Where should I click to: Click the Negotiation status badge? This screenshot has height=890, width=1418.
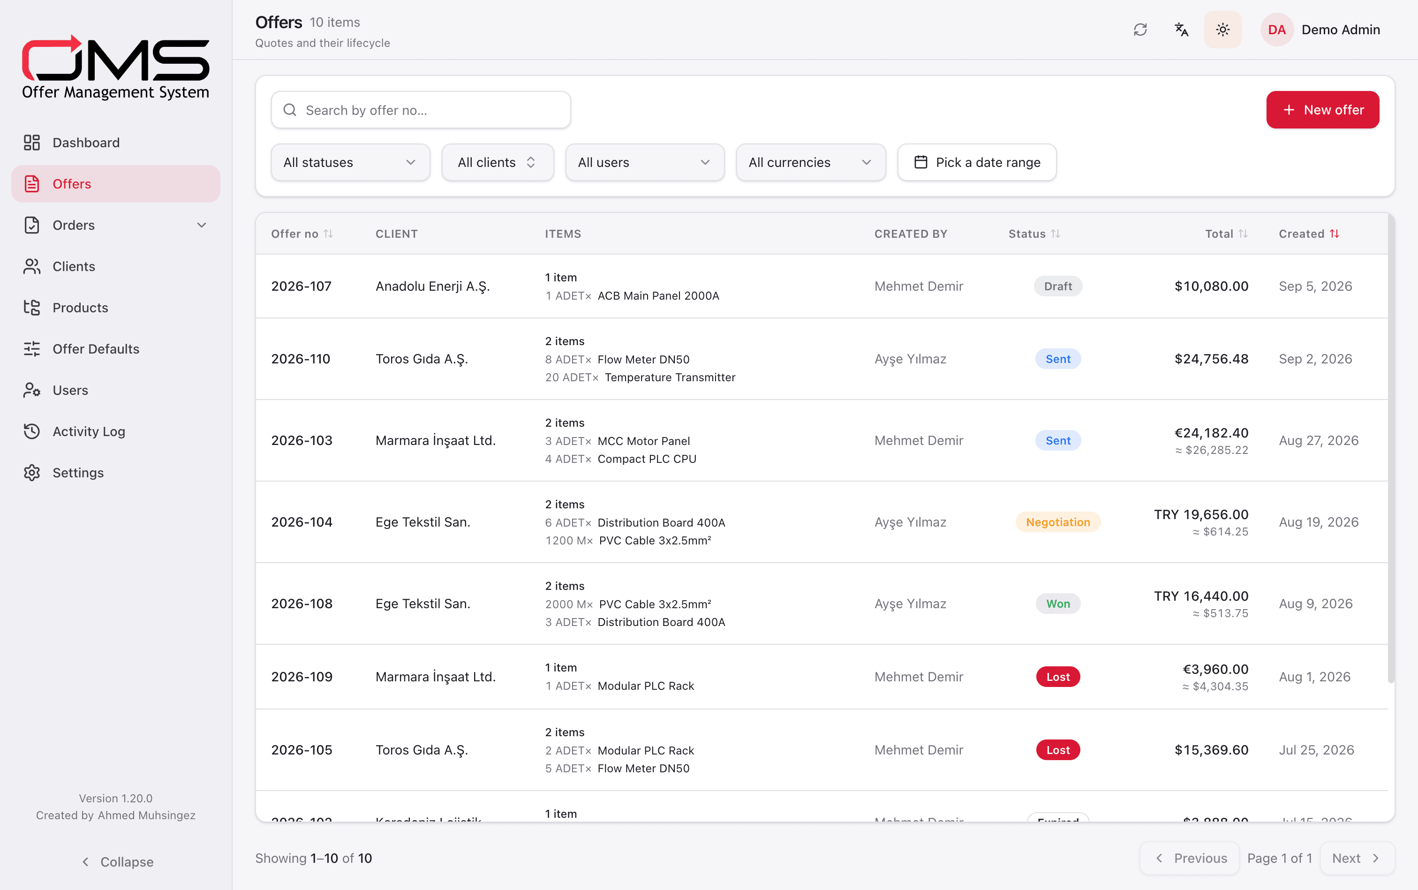1058,522
